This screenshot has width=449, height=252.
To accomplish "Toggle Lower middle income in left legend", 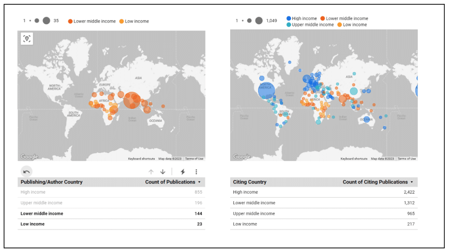I will 92,21.
